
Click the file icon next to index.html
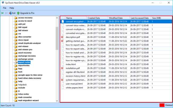tap(62, 64)
